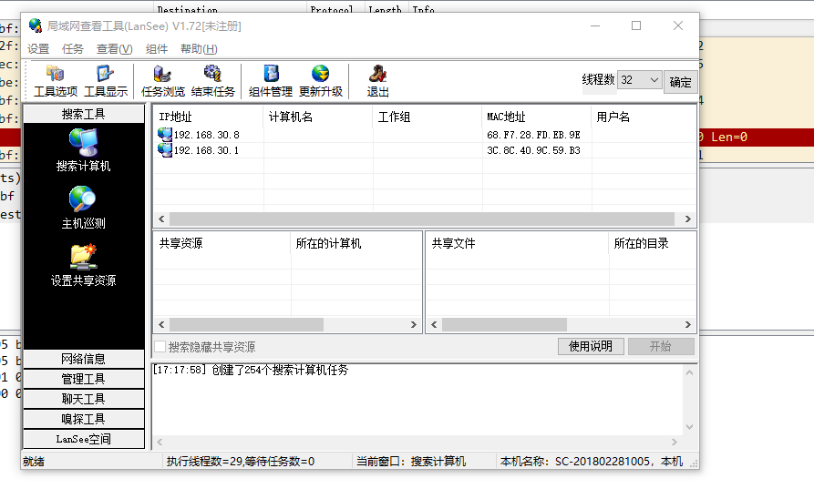
Task: Select the 搜索计算机 sidebar tool
Action: [x=83, y=150]
